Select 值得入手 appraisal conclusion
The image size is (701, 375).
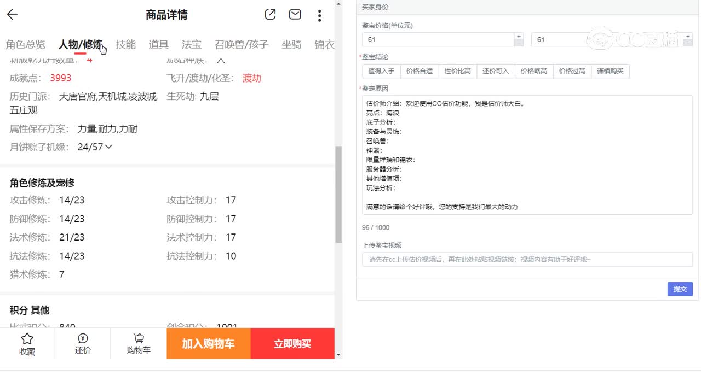pos(381,71)
